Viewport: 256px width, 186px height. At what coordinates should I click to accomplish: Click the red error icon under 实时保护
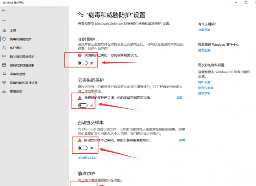point(80,55)
